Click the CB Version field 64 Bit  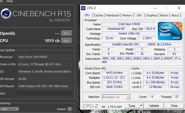coord(45,79)
